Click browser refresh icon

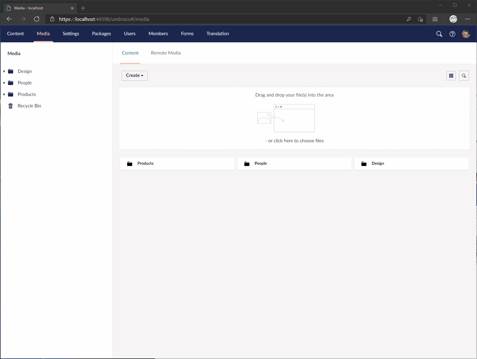[x=37, y=19]
